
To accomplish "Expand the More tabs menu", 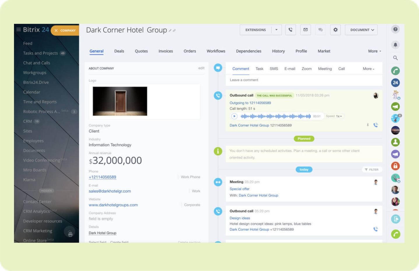I will click(x=374, y=51).
